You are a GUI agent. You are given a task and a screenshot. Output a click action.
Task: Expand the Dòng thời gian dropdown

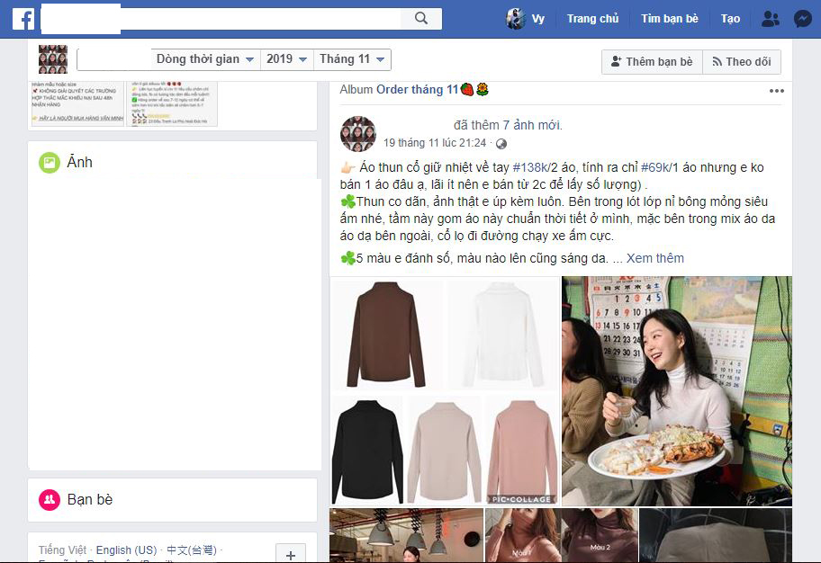coord(204,59)
